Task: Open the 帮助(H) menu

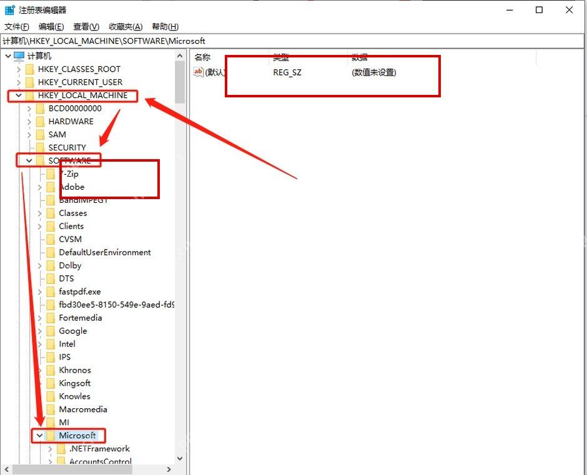Action: 165,27
